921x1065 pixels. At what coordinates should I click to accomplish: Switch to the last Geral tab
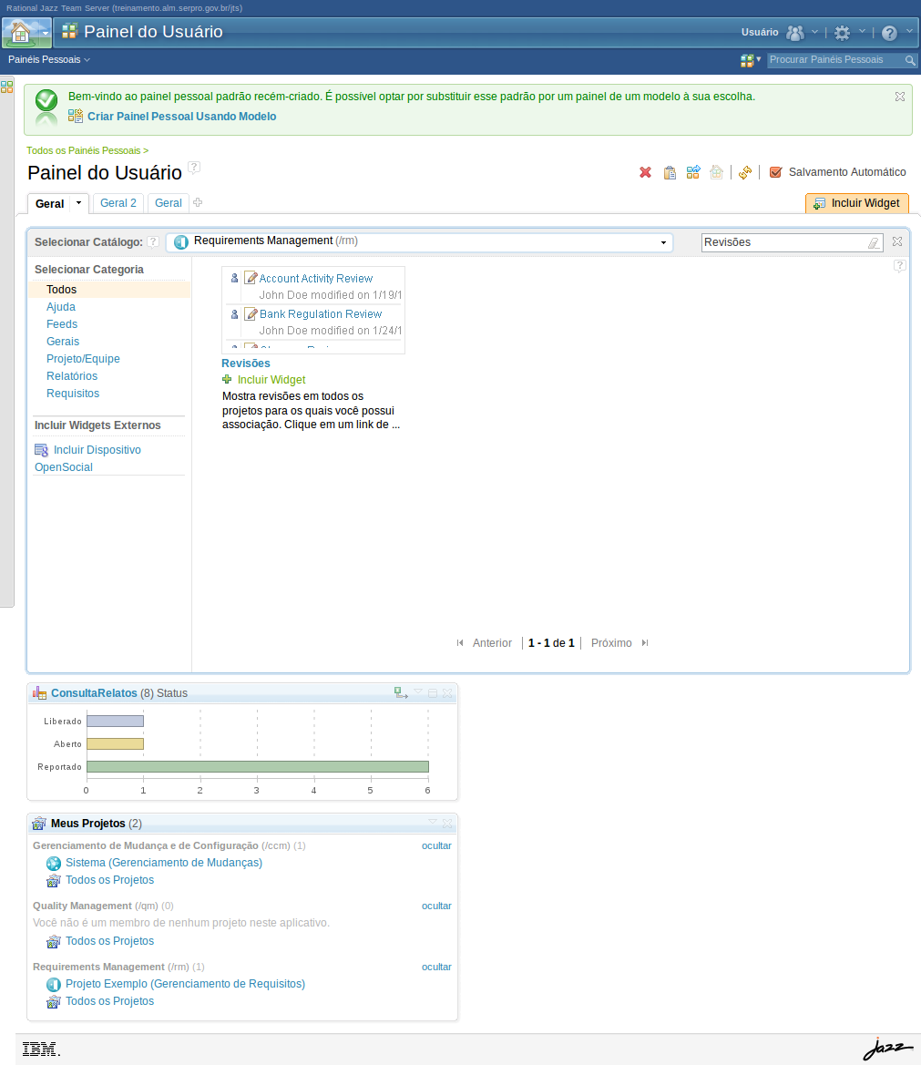tap(169, 203)
